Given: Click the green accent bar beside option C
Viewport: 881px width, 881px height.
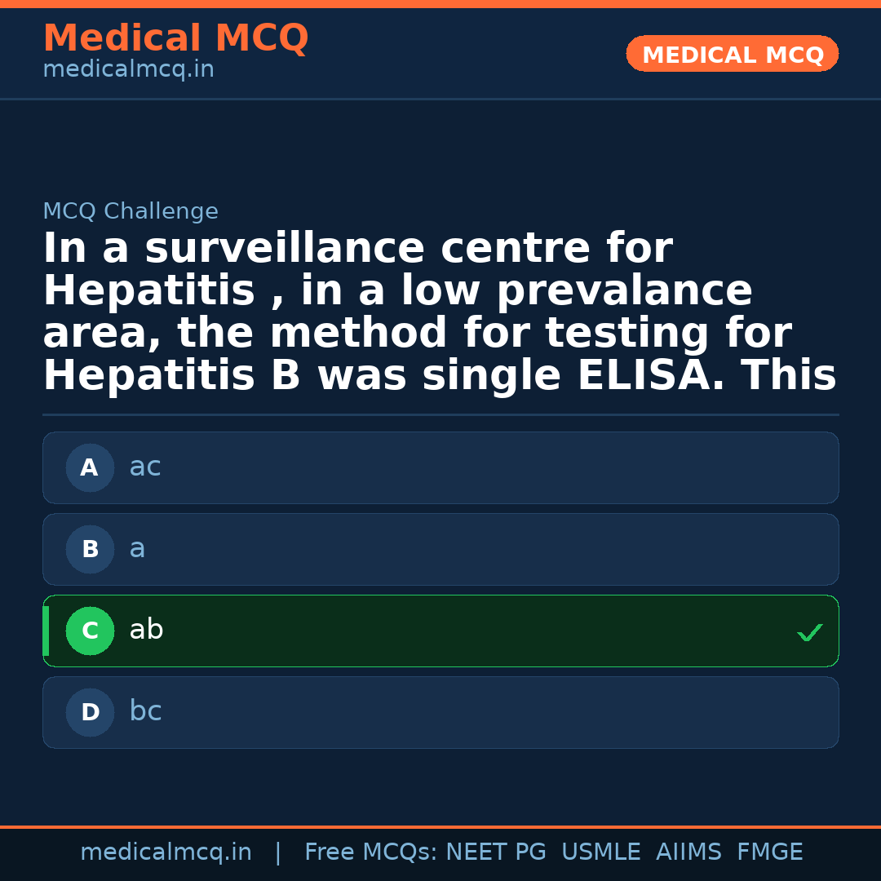Looking at the screenshot, I should (x=46, y=631).
